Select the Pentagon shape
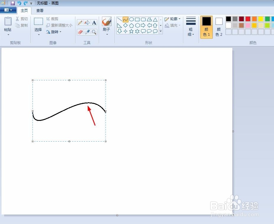 pos(132,25)
